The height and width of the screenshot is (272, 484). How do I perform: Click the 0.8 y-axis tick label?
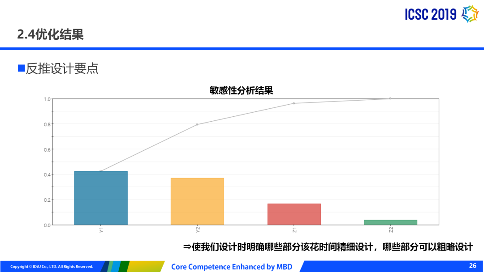click(47, 124)
